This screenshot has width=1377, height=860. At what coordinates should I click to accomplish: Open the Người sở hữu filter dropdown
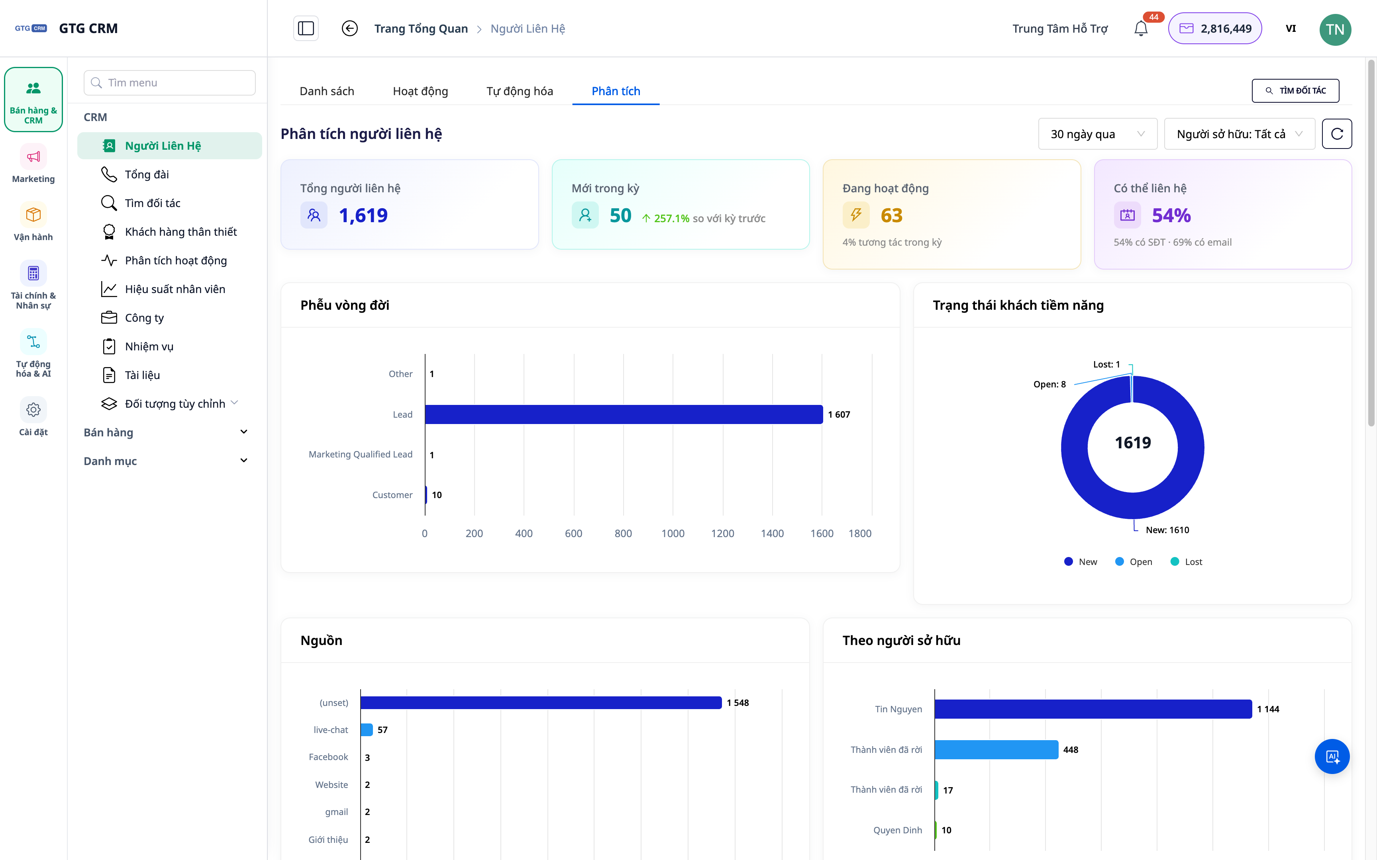1239,134
